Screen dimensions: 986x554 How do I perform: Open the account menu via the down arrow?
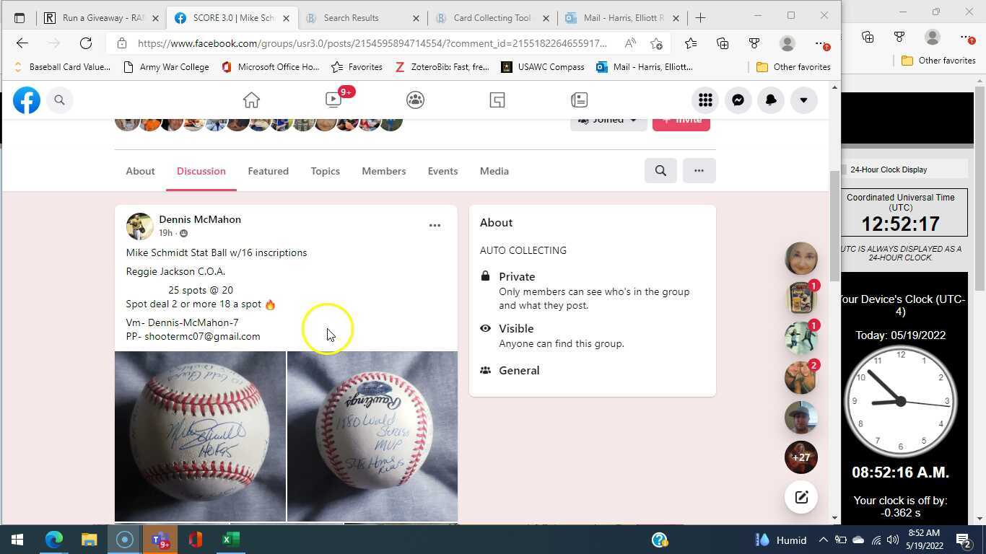pyautogui.click(x=803, y=100)
